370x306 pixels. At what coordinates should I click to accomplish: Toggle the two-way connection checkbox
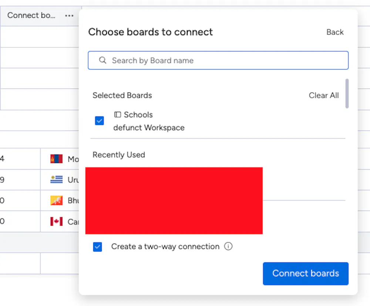point(97,247)
